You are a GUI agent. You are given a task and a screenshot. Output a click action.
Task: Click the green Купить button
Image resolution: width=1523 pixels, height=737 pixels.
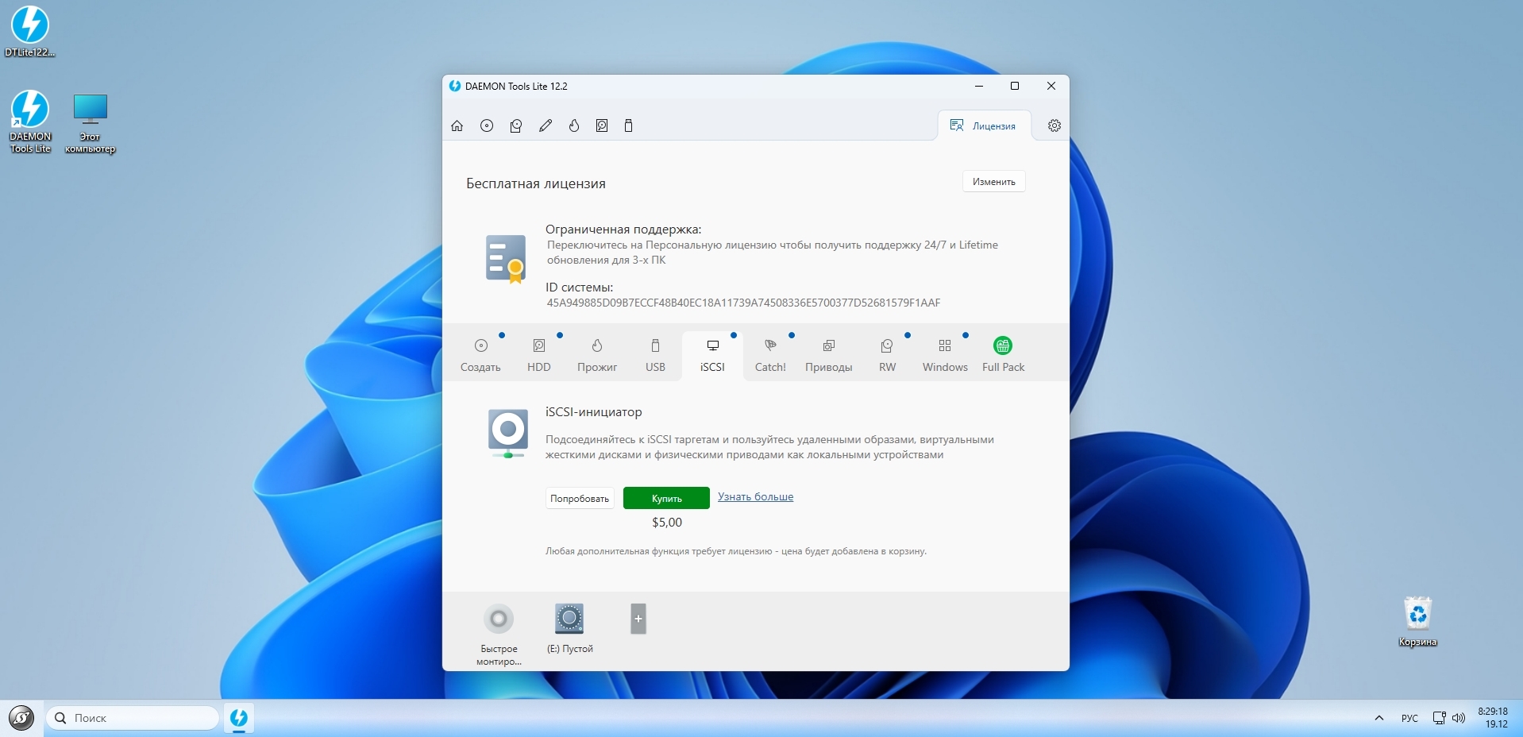(666, 498)
